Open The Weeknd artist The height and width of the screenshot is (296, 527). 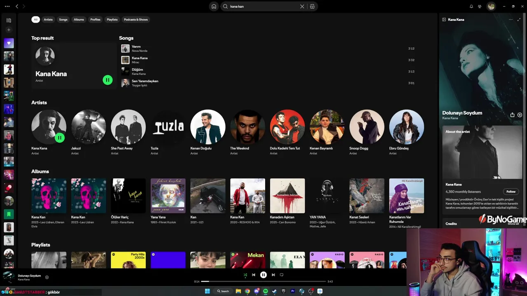[x=247, y=127]
